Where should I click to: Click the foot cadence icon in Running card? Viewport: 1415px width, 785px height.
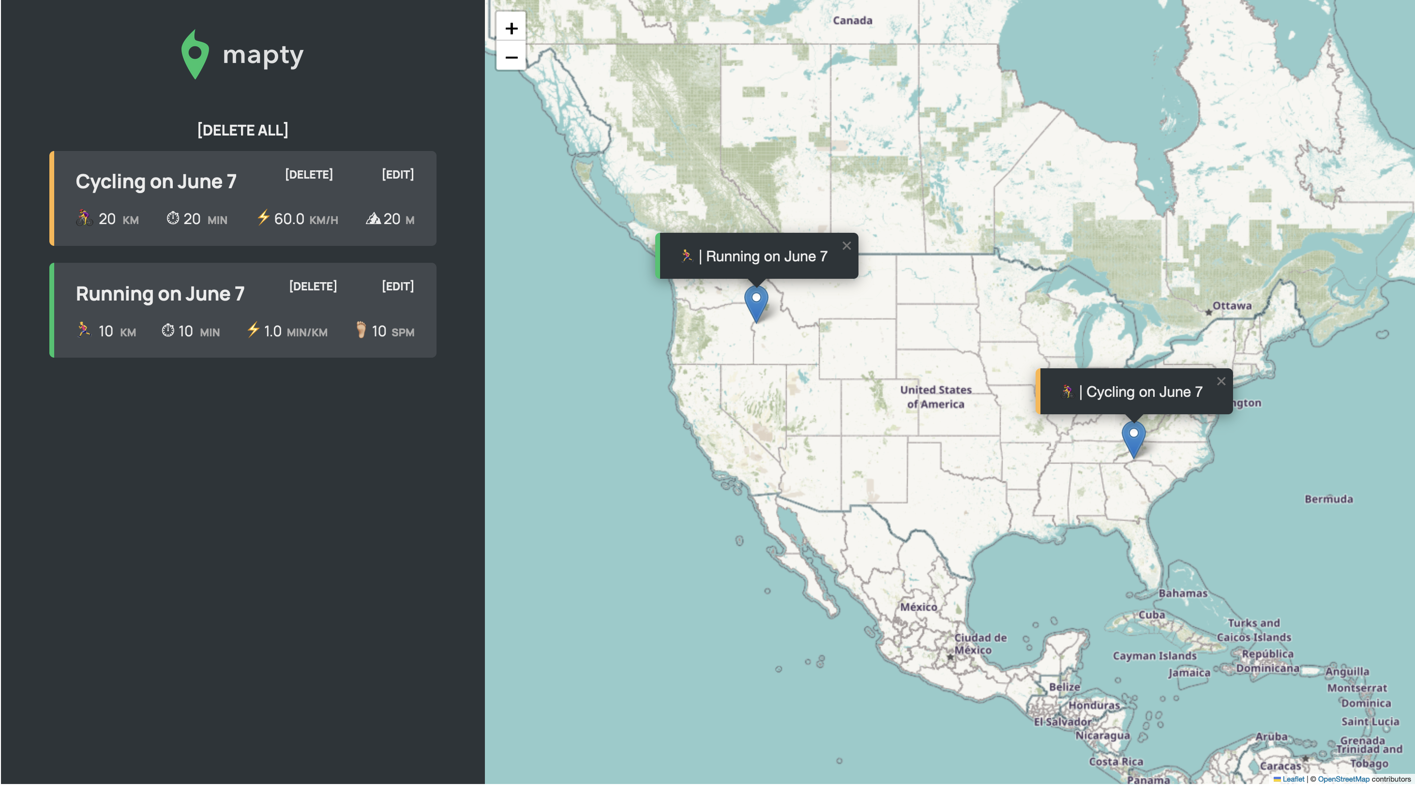click(361, 330)
